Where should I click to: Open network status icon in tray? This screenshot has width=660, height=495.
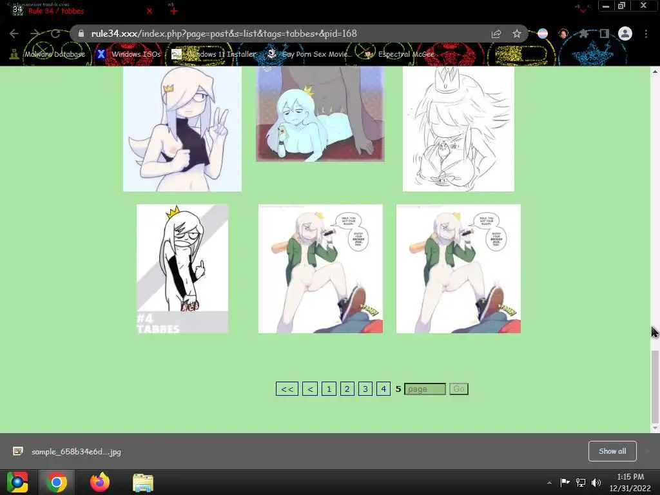tap(581, 482)
